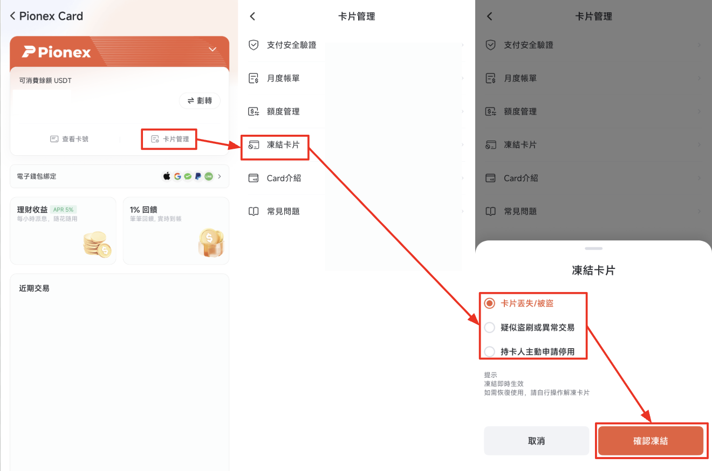Expand the Card介紹 chevron in middle panel

point(463,178)
